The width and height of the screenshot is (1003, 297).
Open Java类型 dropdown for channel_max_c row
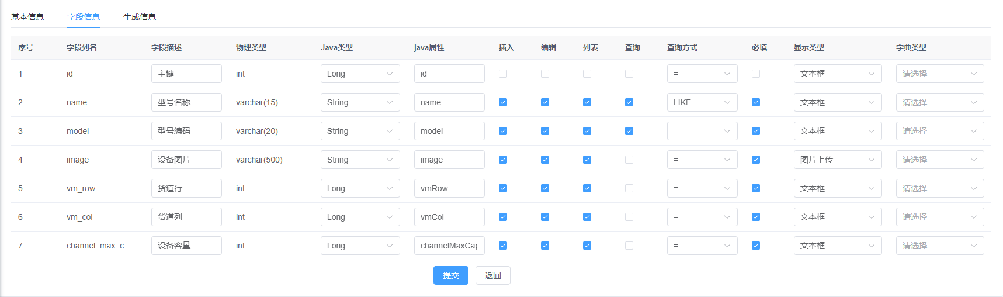click(x=360, y=246)
